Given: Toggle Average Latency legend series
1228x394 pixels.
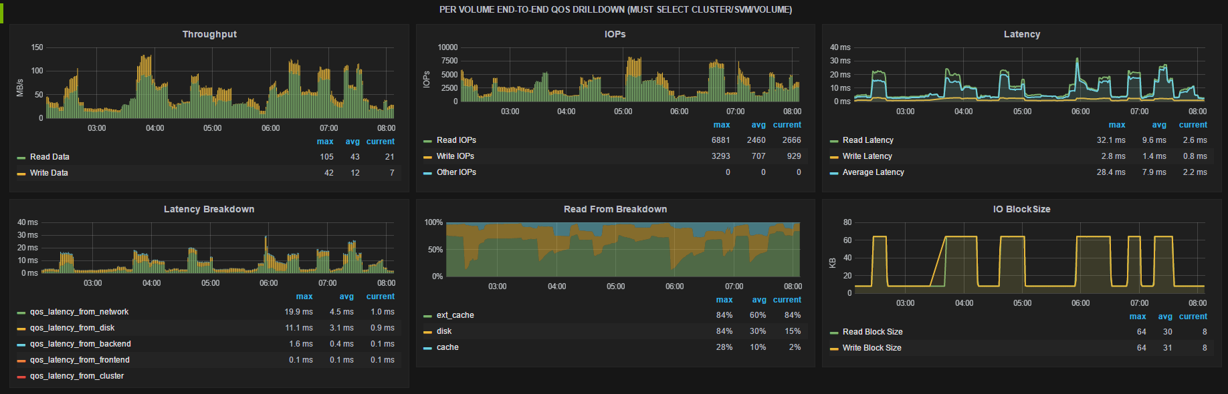Looking at the screenshot, I should (x=873, y=172).
